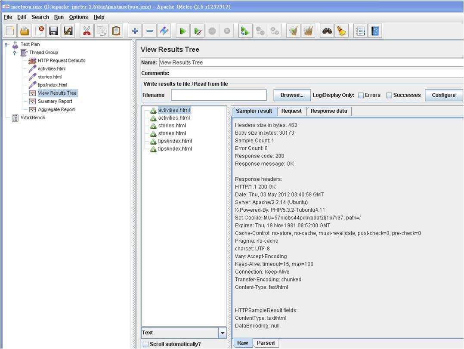Open the Help menu
This screenshot has height=349, width=464.
(x=99, y=17)
